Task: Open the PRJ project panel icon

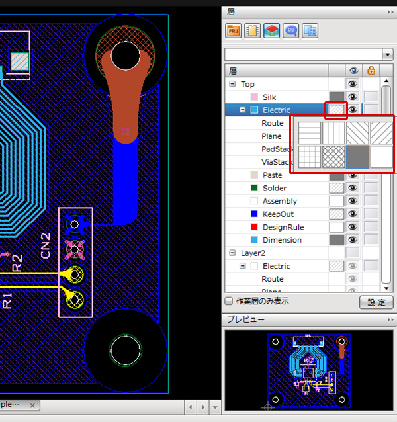Action: click(233, 31)
